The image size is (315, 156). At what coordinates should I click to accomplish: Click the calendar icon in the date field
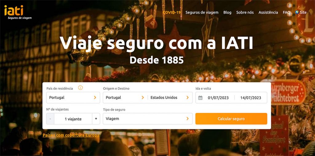pyautogui.click(x=200, y=98)
